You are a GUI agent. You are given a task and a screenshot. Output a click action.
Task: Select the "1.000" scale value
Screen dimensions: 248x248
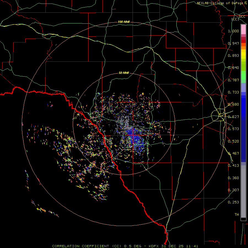[233, 31]
